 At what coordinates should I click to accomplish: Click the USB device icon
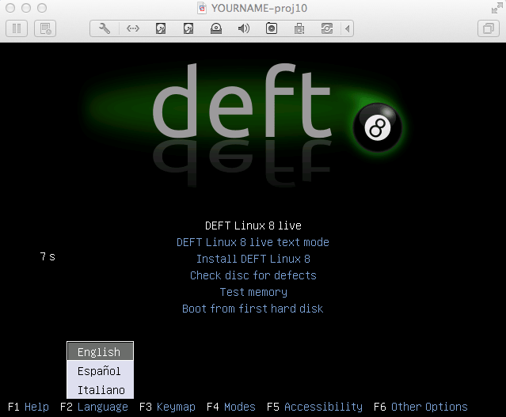[299, 28]
